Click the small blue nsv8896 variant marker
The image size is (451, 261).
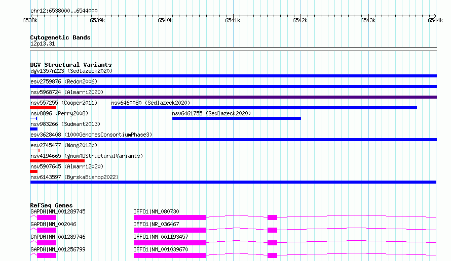[33, 118]
